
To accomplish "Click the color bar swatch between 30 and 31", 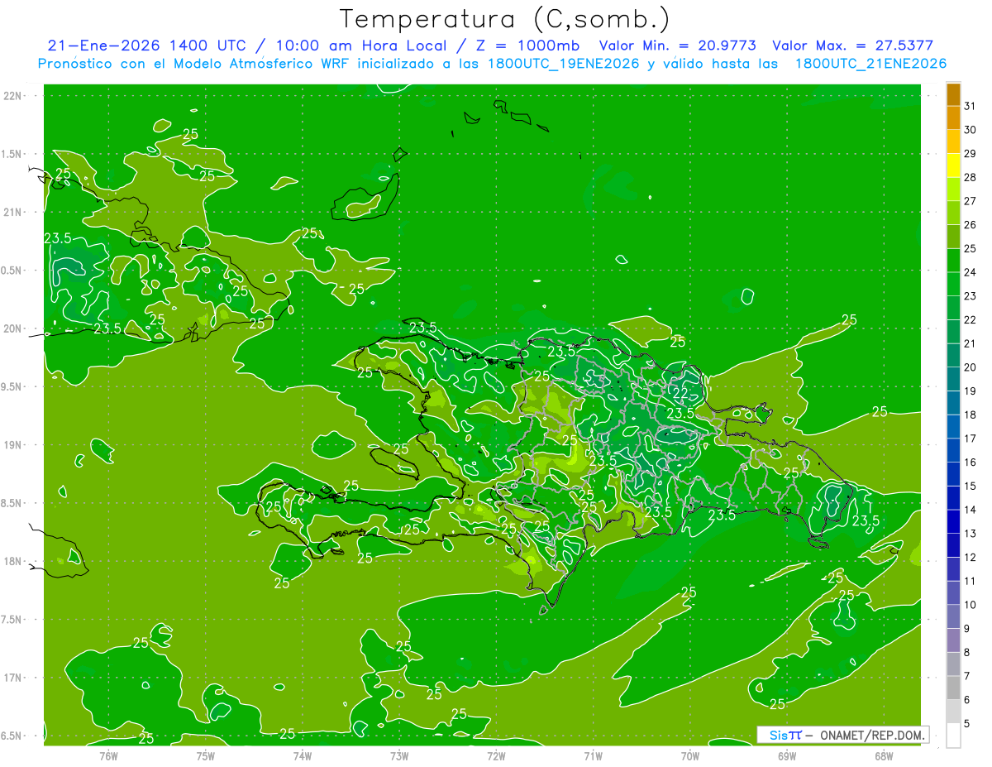I will tap(953, 118).
